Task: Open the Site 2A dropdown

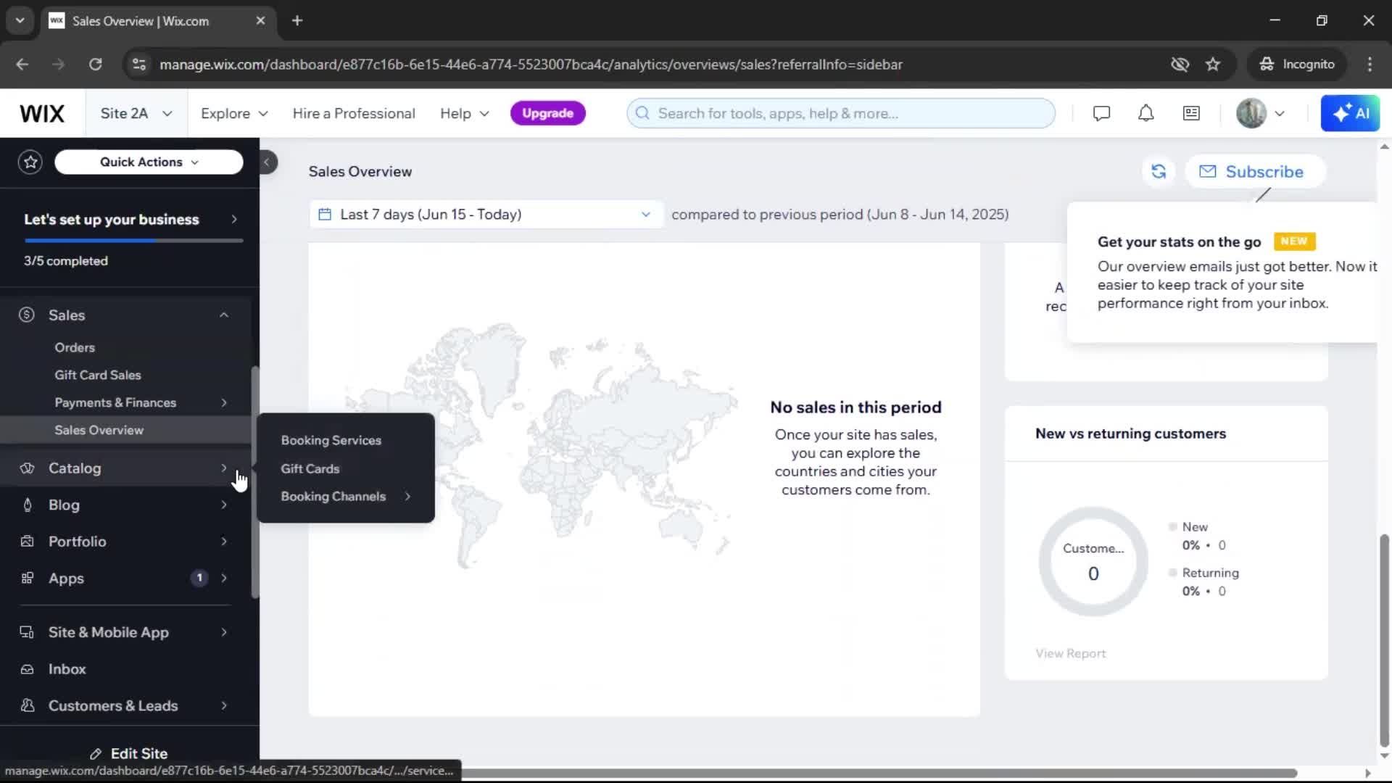Action: pyautogui.click(x=136, y=113)
